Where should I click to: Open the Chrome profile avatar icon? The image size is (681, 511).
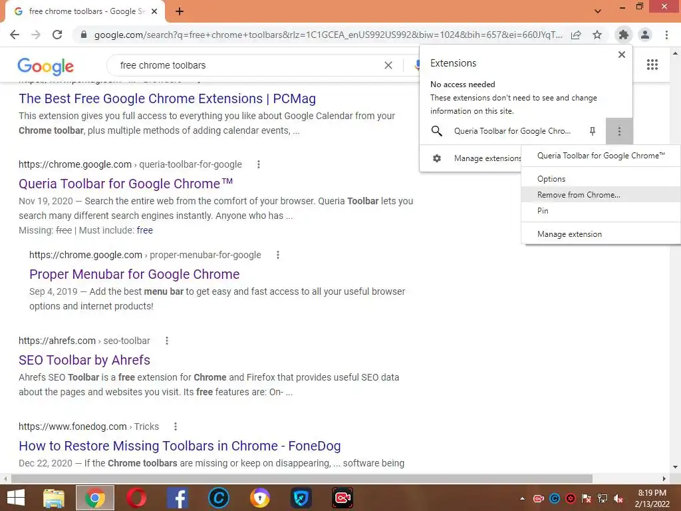(x=645, y=35)
